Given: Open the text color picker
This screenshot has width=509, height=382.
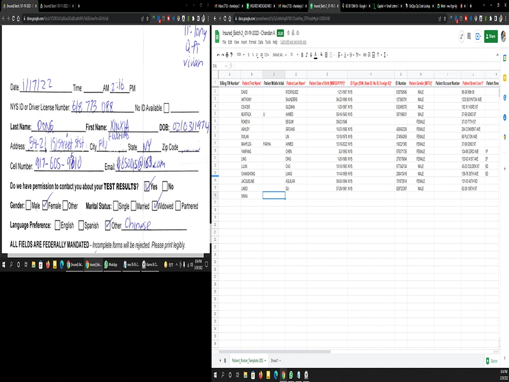Looking at the screenshot, I should (x=316, y=55).
